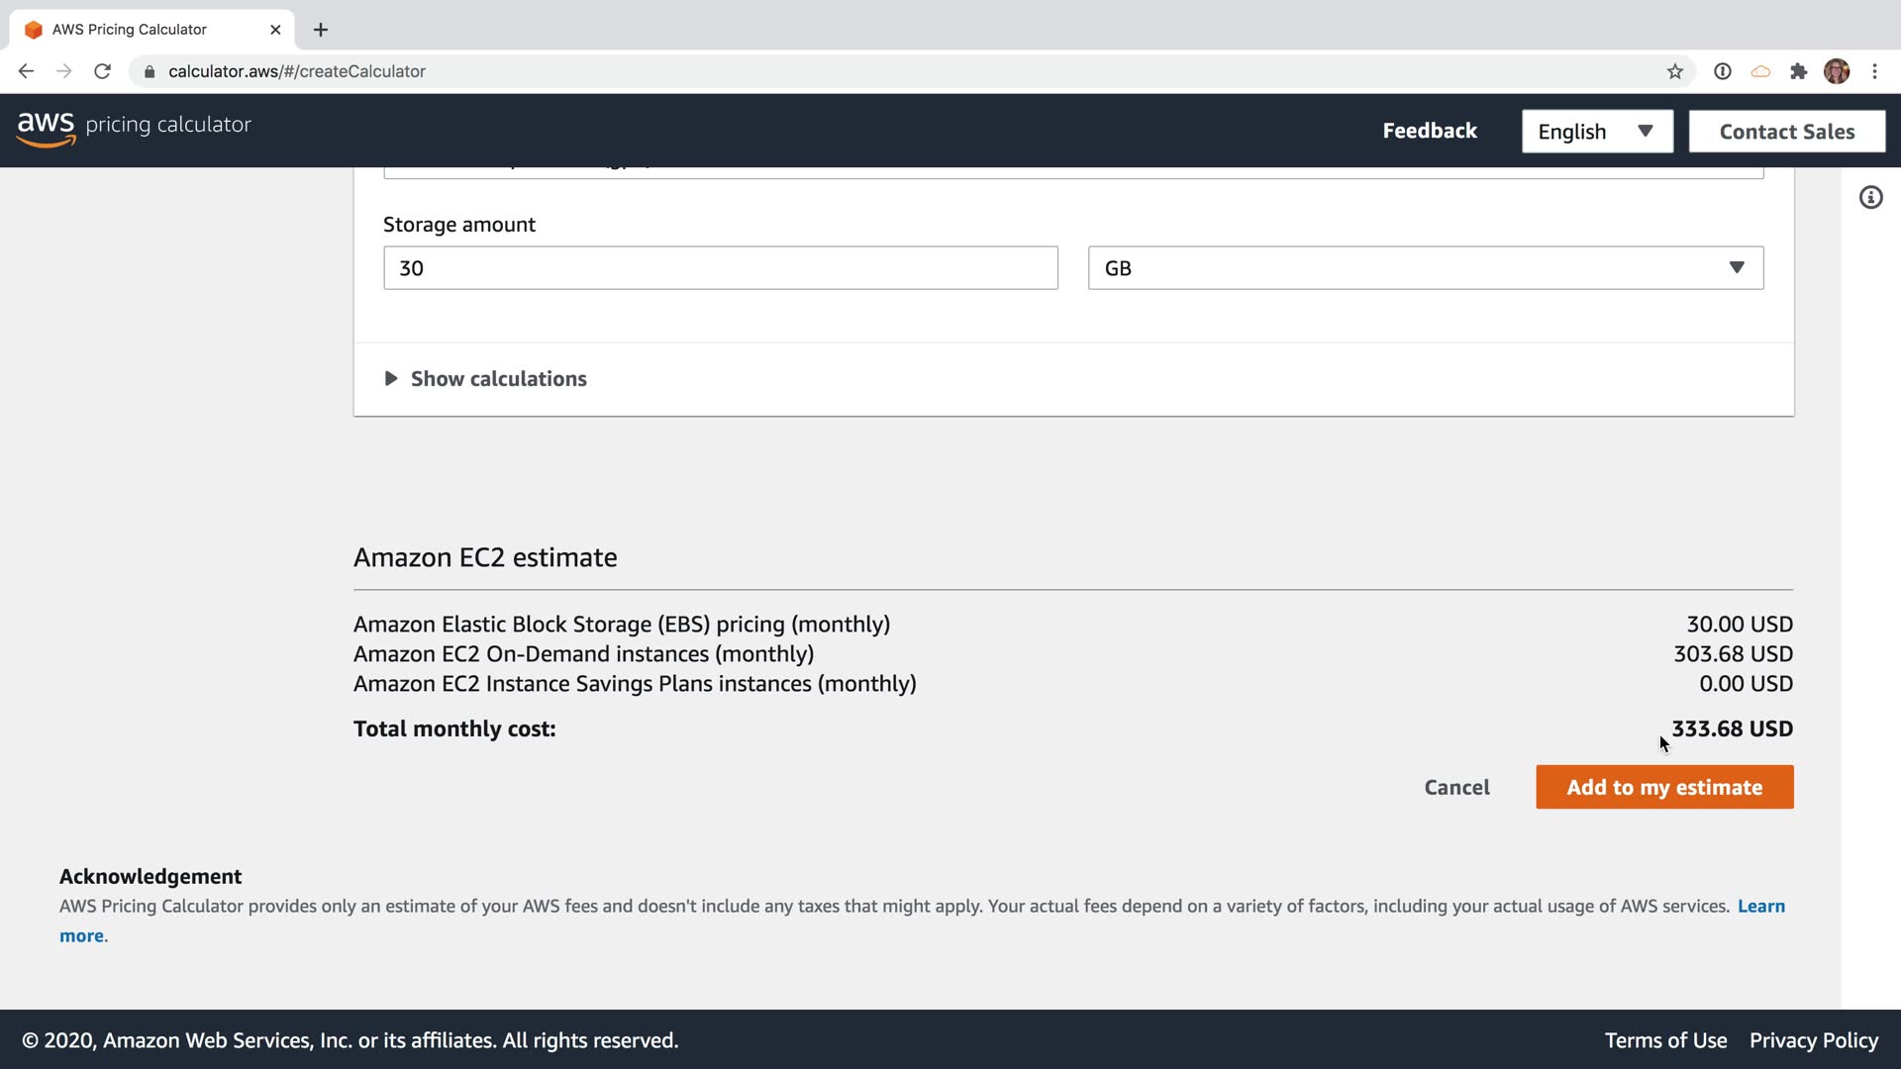Screen dimensions: 1901x1069
Task: Open the English language dropdown
Action: (x=1596, y=132)
